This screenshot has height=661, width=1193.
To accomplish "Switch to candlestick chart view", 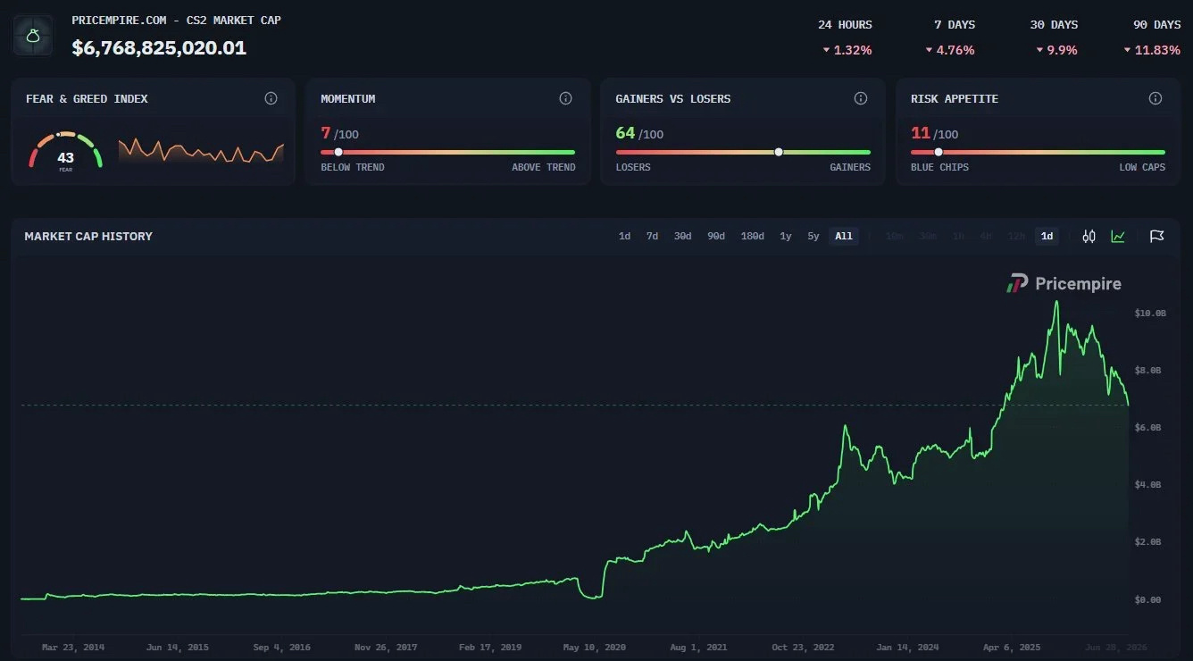I will tap(1089, 237).
